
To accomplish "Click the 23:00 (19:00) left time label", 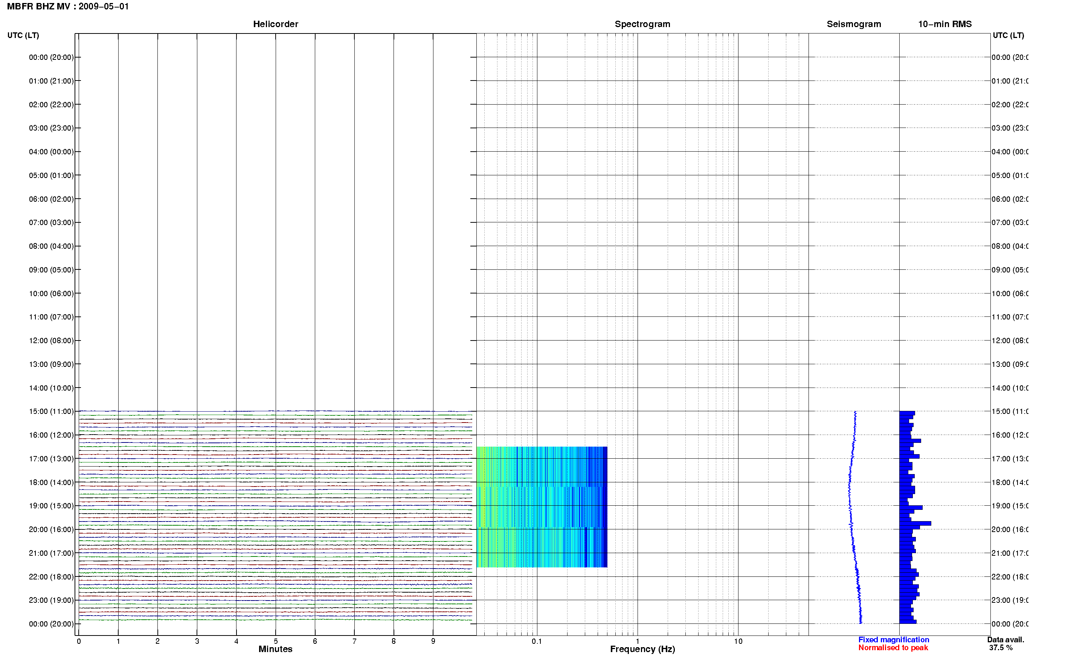I will tap(51, 601).
